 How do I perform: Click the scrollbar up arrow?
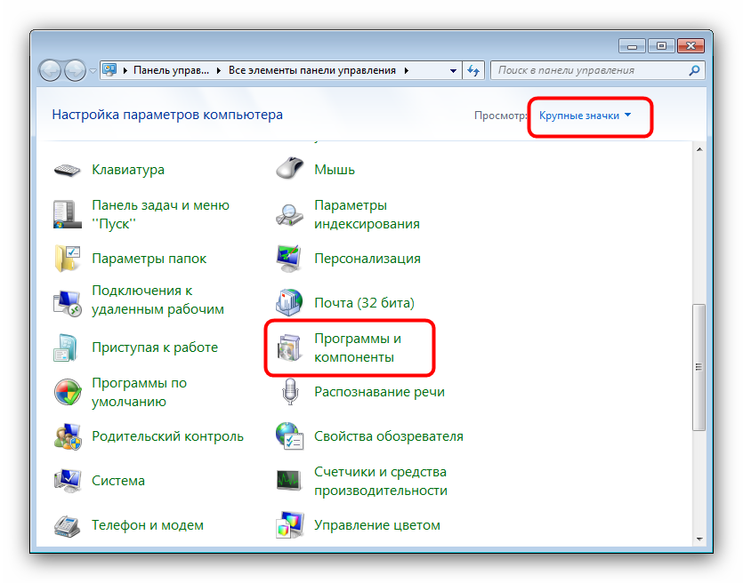(x=699, y=149)
